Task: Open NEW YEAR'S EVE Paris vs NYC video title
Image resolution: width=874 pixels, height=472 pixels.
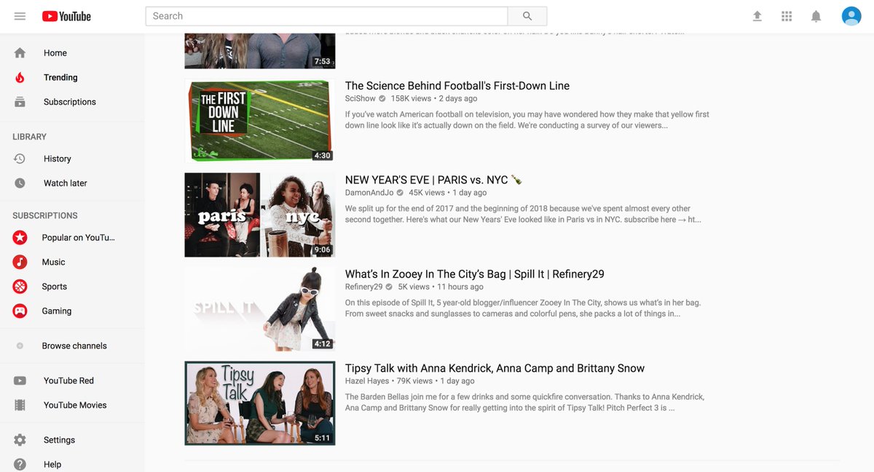Action: pyautogui.click(x=433, y=180)
